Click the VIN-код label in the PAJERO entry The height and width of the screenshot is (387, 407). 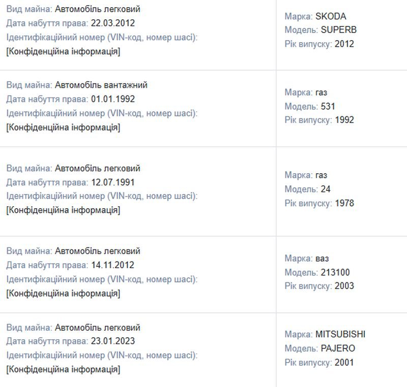(x=102, y=355)
